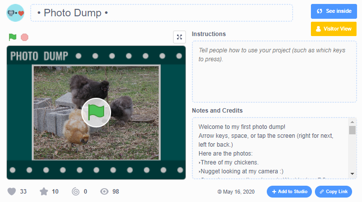The height and width of the screenshot is (202, 362).
Task: Enter fullscreen mode for the project player
Action: (x=180, y=38)
